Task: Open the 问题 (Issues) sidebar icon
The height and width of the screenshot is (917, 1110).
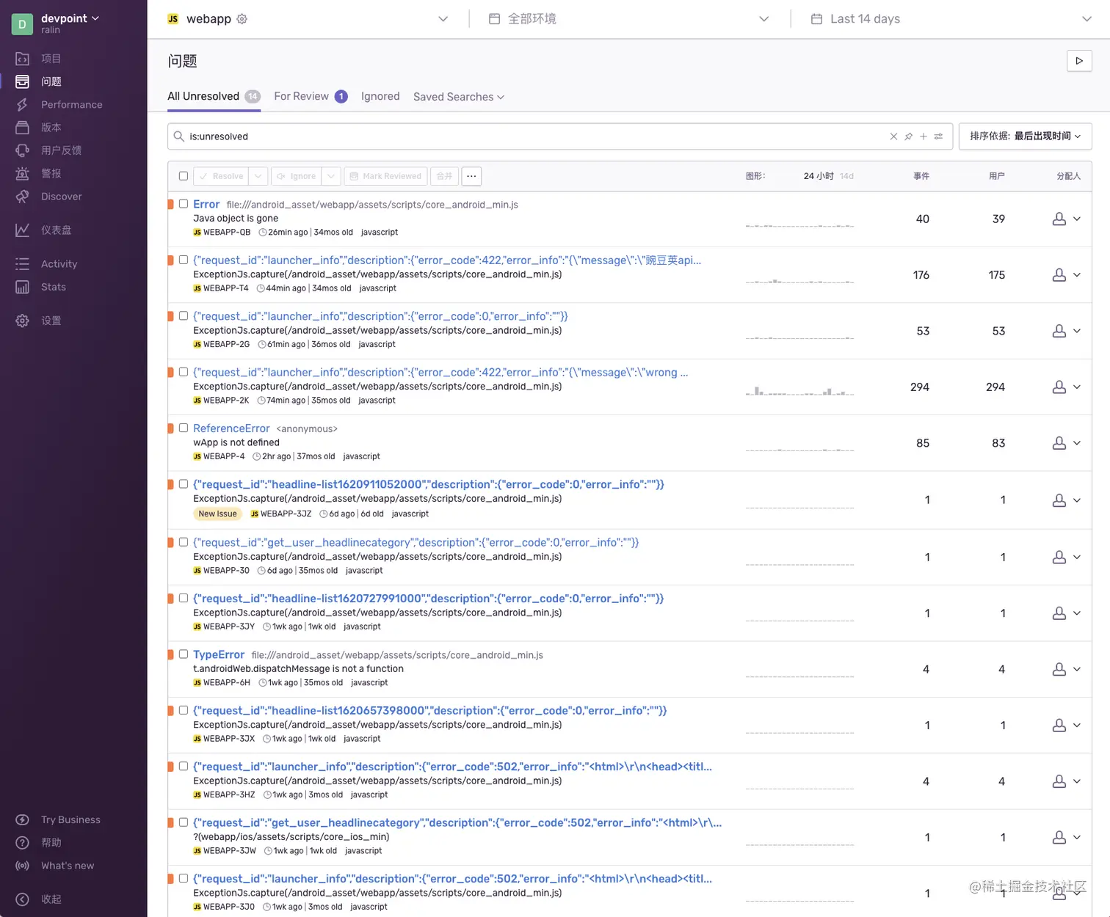Action: pyautogui.click(x=23, y=81)
